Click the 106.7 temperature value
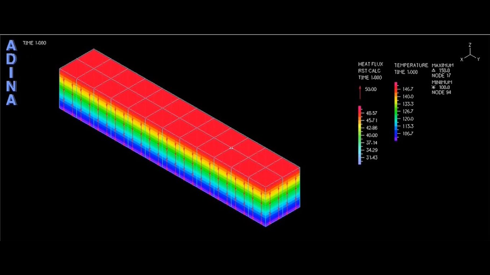Screen dimensions: 490x275 [x=408, y=134]
